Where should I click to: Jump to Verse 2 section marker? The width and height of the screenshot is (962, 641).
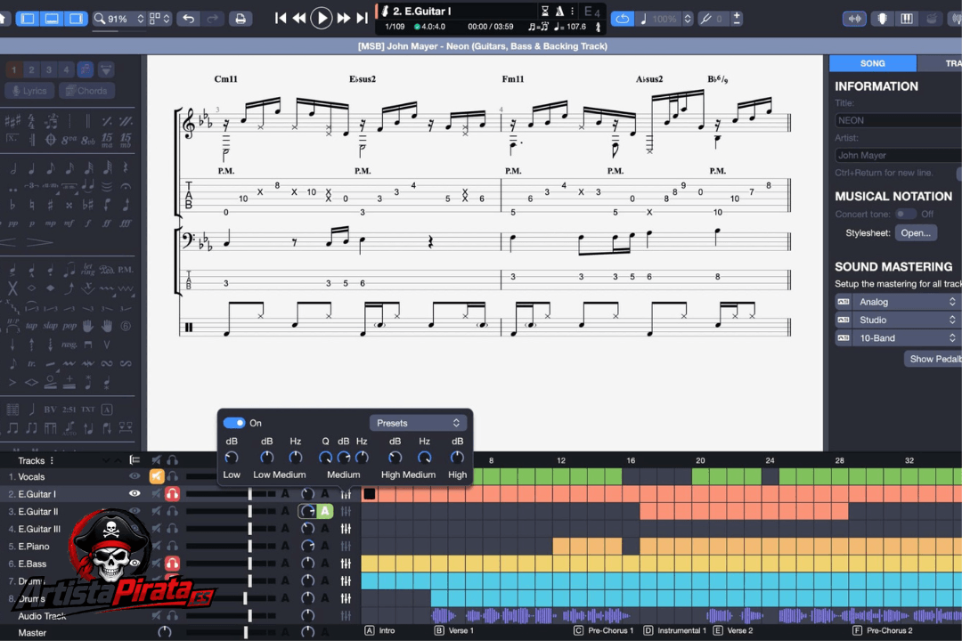(733, 630)
